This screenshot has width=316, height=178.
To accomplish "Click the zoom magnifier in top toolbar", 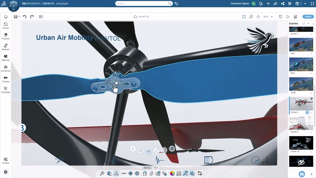I will click(251, 16).
